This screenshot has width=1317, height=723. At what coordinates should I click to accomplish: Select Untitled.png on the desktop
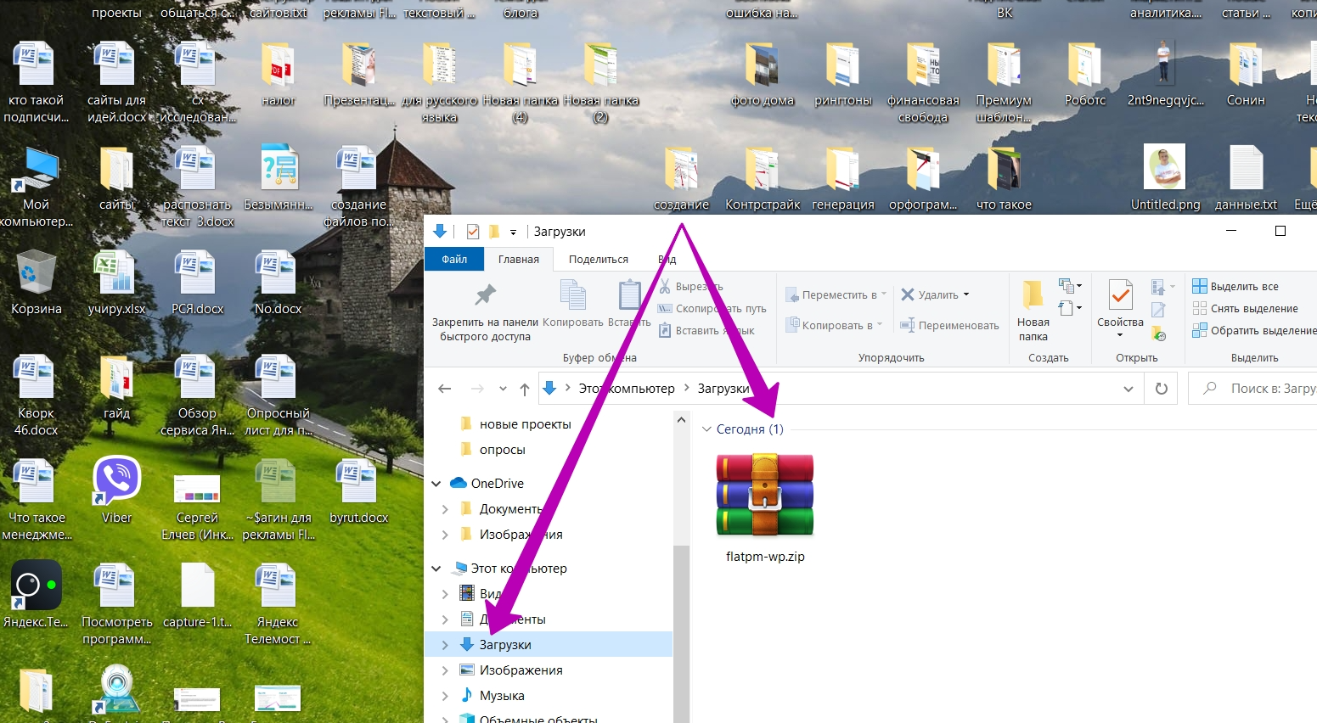(x=1165, y=178)
